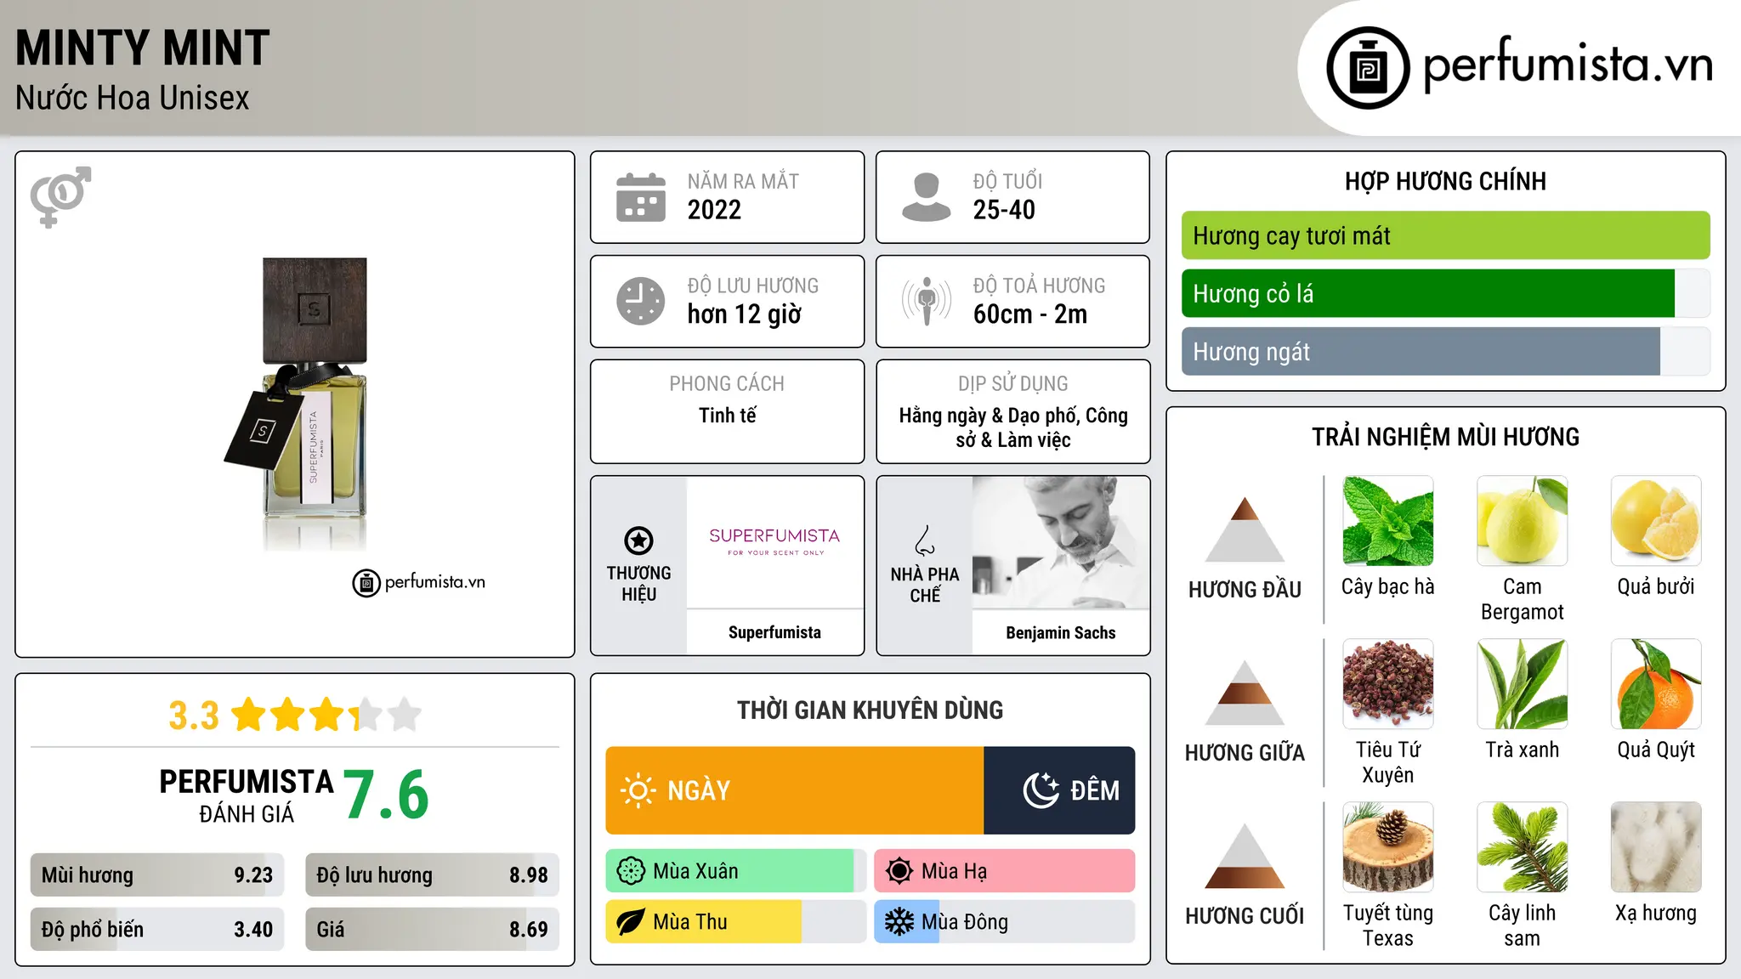
Task: Click the Benjamin Sachs perfumer photo
Action: (x=1061, y=542)
